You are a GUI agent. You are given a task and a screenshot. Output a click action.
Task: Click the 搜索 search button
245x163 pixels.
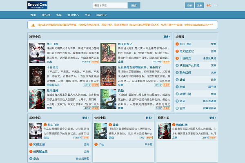pos(134,5)
